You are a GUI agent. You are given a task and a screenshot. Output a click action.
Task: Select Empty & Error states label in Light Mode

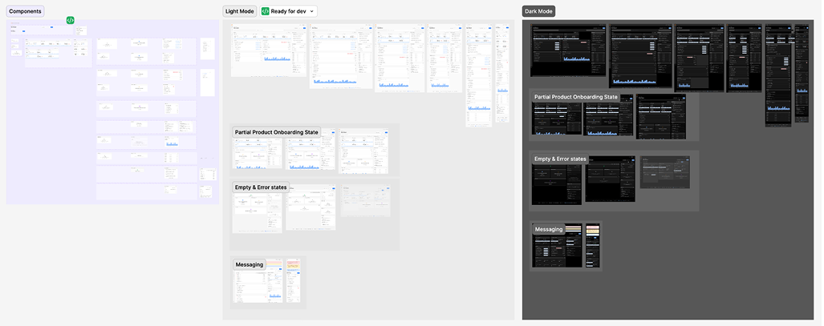[261, 187]
